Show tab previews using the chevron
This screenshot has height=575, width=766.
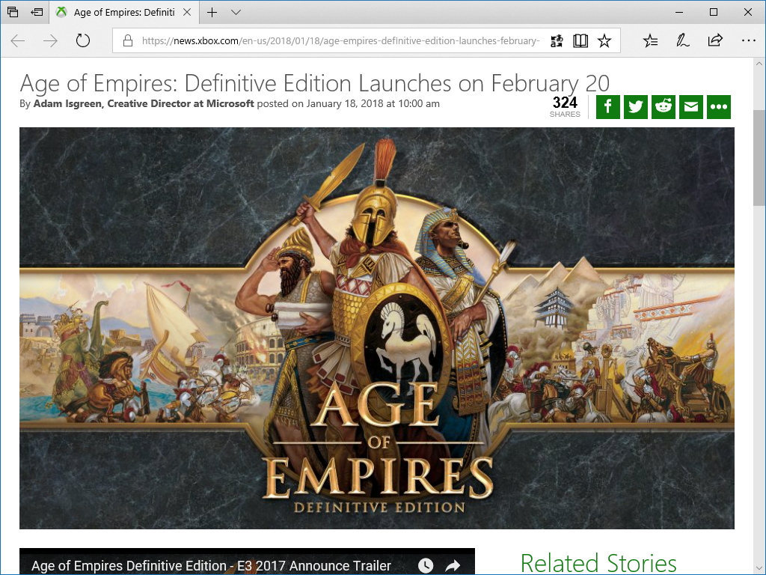tap(236, 12)
